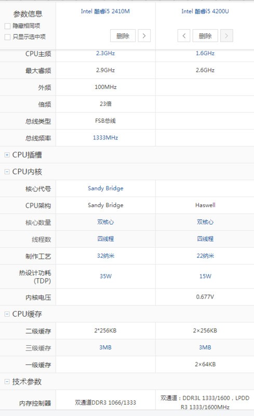Open the Intel 酷睿i5 2410M product link

point(105,11)
